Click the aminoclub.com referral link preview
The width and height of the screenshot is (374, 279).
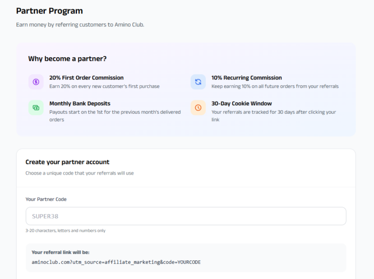coord(116,262)
